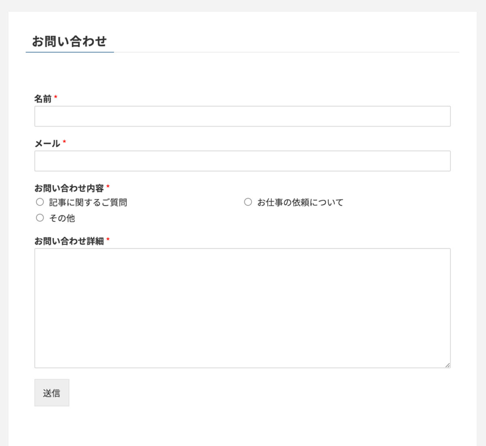Screen dimensions: 486x446
Task: Click the 名前 field label
Action: [x=43, y=99]
